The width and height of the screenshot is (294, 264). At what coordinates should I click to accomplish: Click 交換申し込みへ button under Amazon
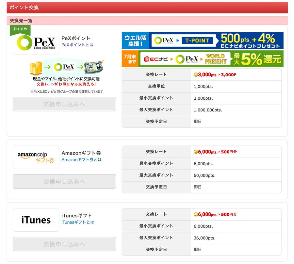tap(64, 182)
